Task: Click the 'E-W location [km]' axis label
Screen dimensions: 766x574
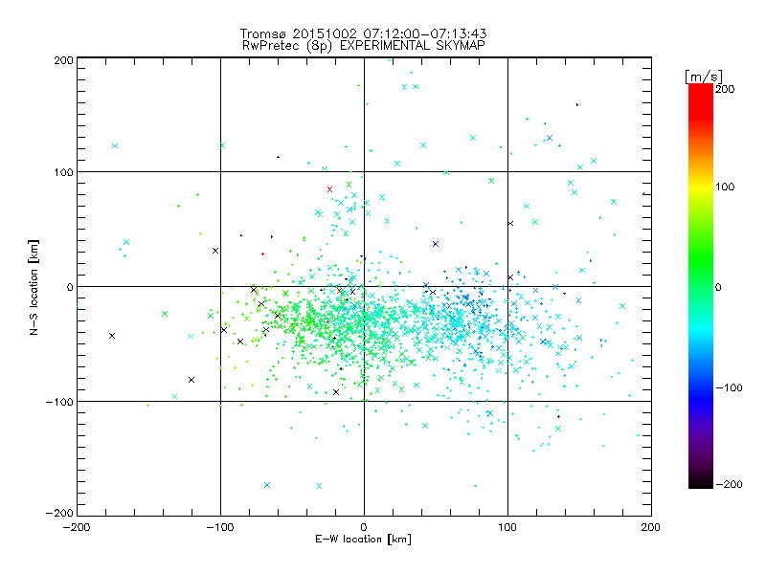Action: pos(363,540)
